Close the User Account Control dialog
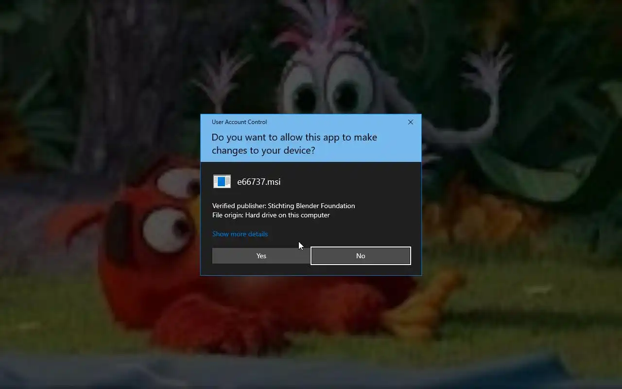The width and height of the screenshot is (622, 389). (411, 122)
